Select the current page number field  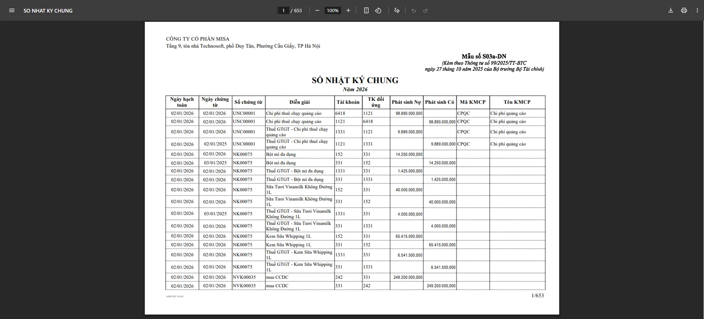coord(283,10)
